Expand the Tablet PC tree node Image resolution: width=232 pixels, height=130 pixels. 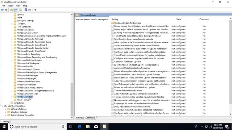coord(12,24)
